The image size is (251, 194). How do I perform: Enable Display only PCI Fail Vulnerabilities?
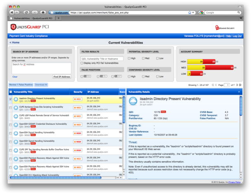(x=82, y=63)
